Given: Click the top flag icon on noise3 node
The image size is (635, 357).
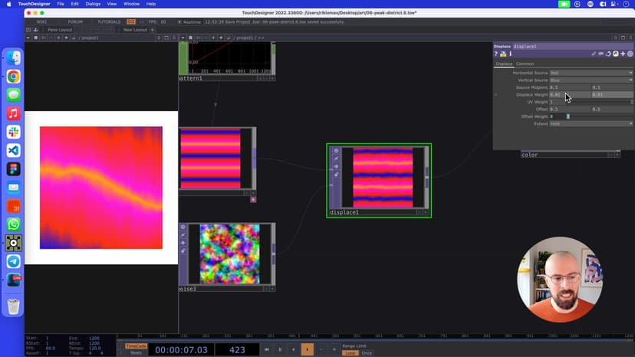Looking at the screenshot, I should [x=183, y=227].
